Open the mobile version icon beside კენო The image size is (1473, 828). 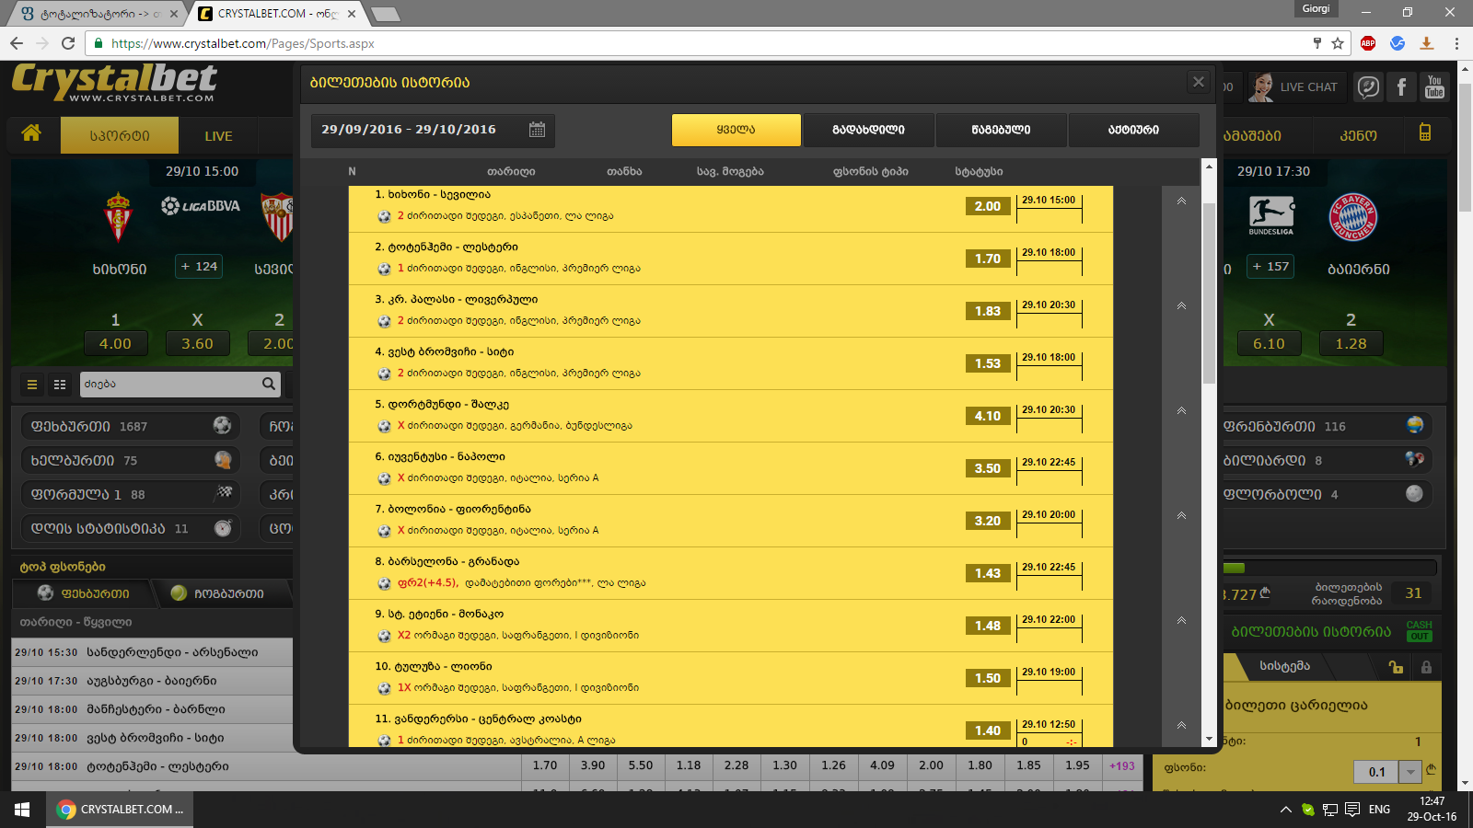coord(1425,132)
